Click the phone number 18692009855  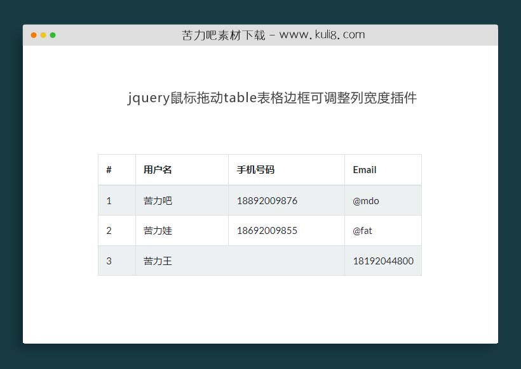coord(266,230)
